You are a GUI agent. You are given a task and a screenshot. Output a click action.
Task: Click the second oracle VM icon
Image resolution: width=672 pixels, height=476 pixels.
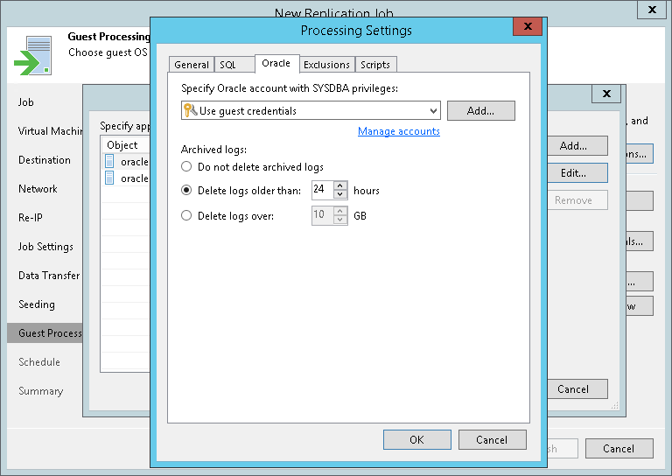point(109,178)
